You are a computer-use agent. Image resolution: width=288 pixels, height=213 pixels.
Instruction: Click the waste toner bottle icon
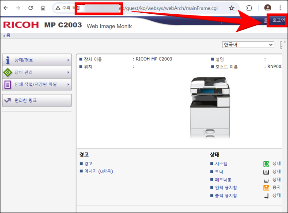click(266, 181)
